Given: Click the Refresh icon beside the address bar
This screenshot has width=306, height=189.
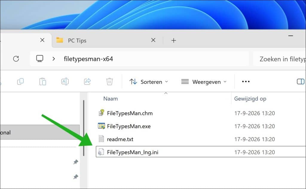Looking at the screenshot, I should click(x=16, y=59).
